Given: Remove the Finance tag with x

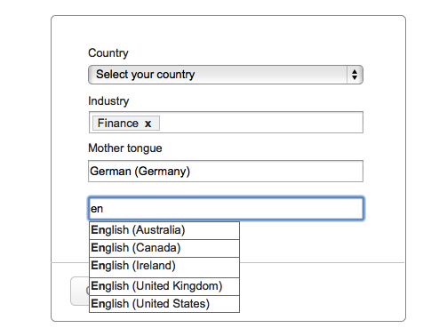Looking at the screenshot, I should 148,124.
